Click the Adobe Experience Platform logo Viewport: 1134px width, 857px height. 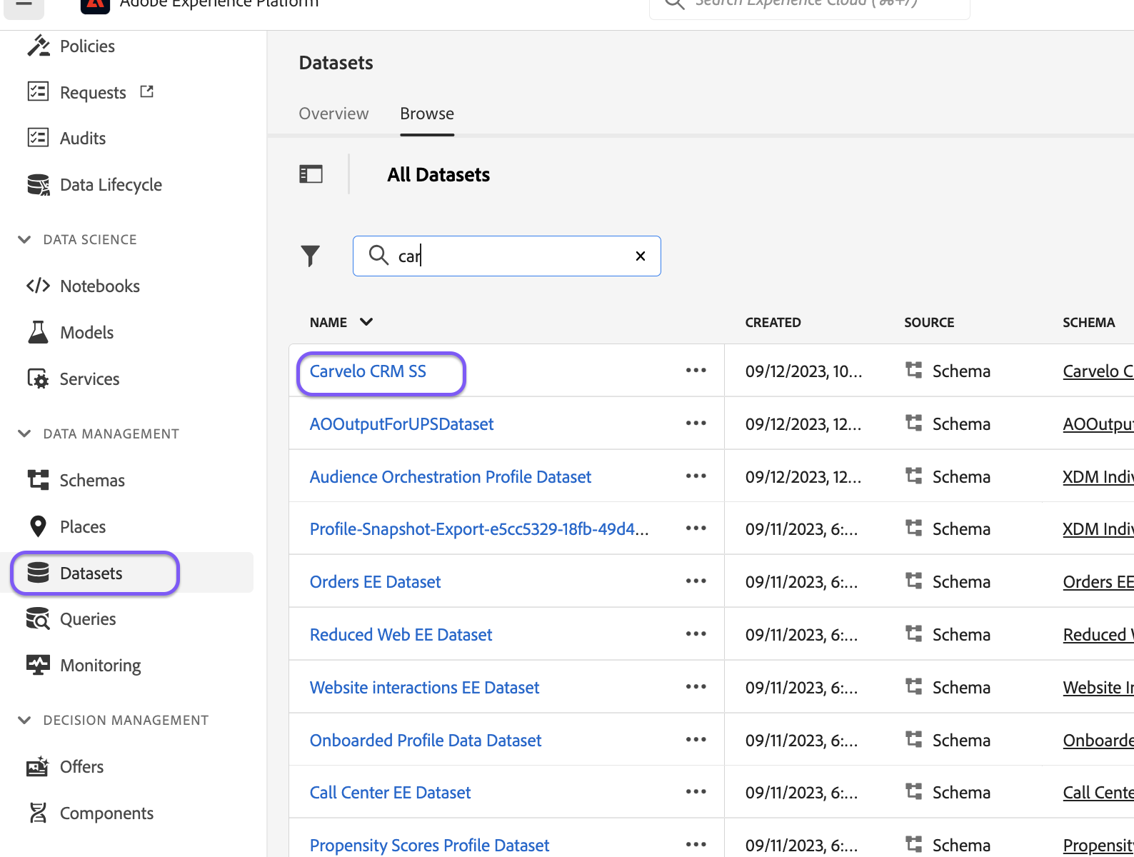pyautogui.click(x=95, y=6)
